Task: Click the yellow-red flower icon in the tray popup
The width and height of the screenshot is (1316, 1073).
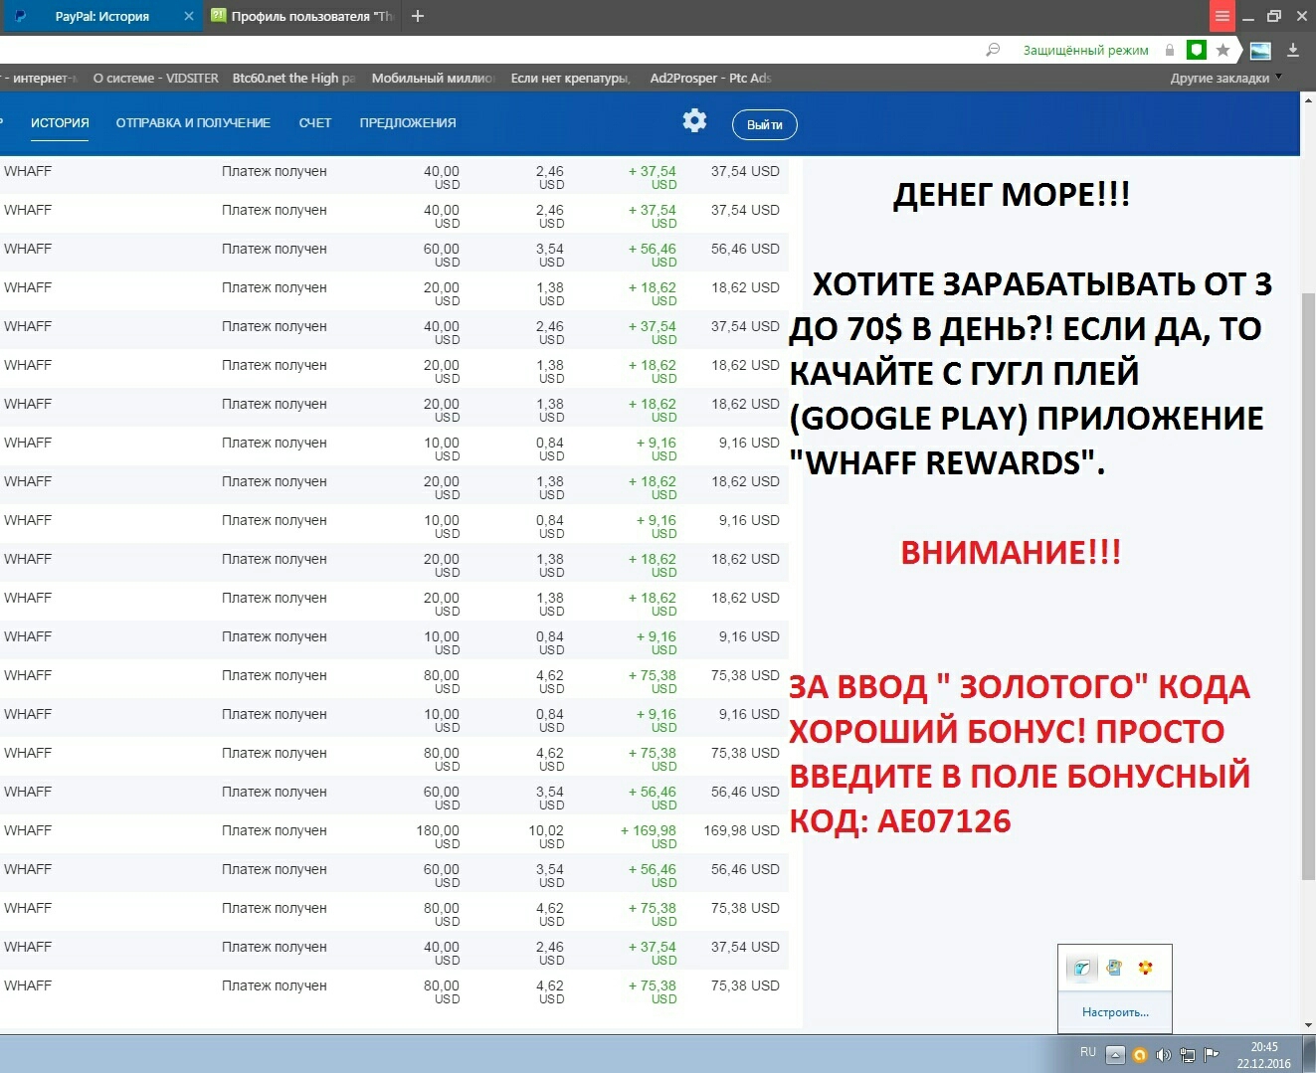Action: click(x=1146, y=968)
